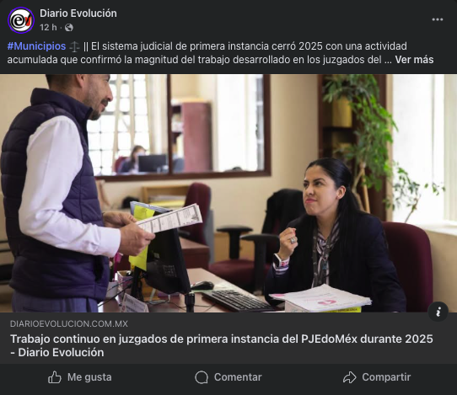Click the speech bubble Comentar icon
Viewport: 457px width, 395px height.
pyautogui.click(x=202, y=377)
